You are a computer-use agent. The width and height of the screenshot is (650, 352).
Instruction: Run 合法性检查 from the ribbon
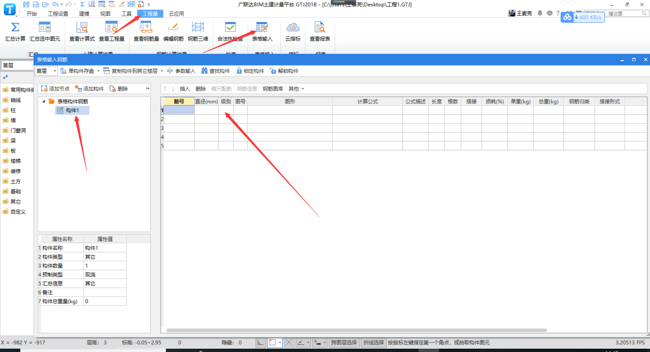coord(230,31)
